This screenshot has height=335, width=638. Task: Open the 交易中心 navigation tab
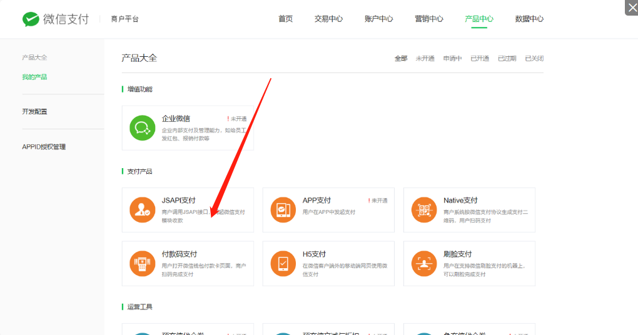point(329,19)
